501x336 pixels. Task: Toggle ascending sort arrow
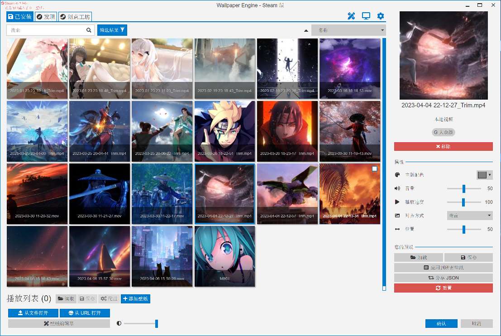306,30
